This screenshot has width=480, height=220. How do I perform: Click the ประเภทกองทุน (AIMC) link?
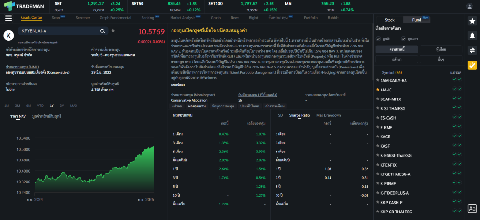[22, 67]
